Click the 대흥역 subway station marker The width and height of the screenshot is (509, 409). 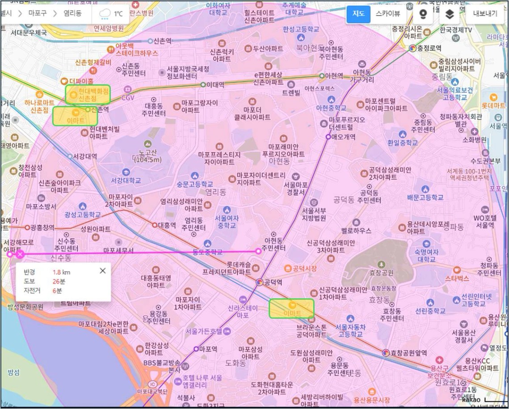[155, 225]
